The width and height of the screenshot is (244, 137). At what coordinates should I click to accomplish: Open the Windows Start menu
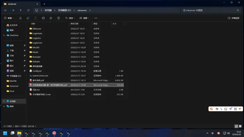[x=5, y=133]
